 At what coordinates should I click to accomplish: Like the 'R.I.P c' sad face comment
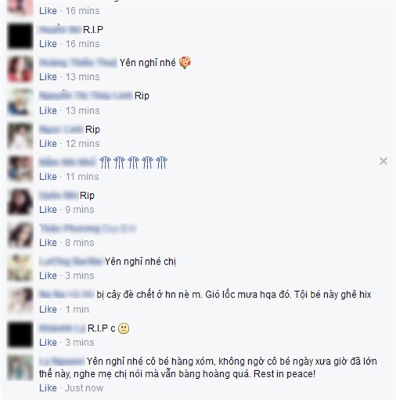48,343
